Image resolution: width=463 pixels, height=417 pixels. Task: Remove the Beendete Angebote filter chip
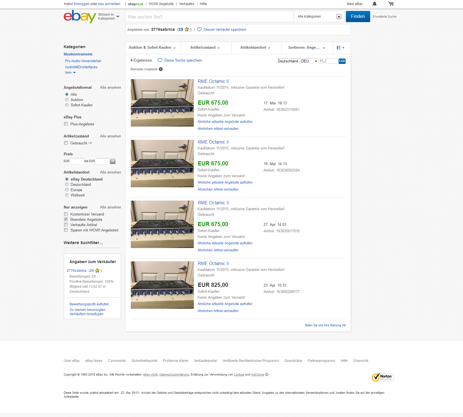tap(161, 69)
